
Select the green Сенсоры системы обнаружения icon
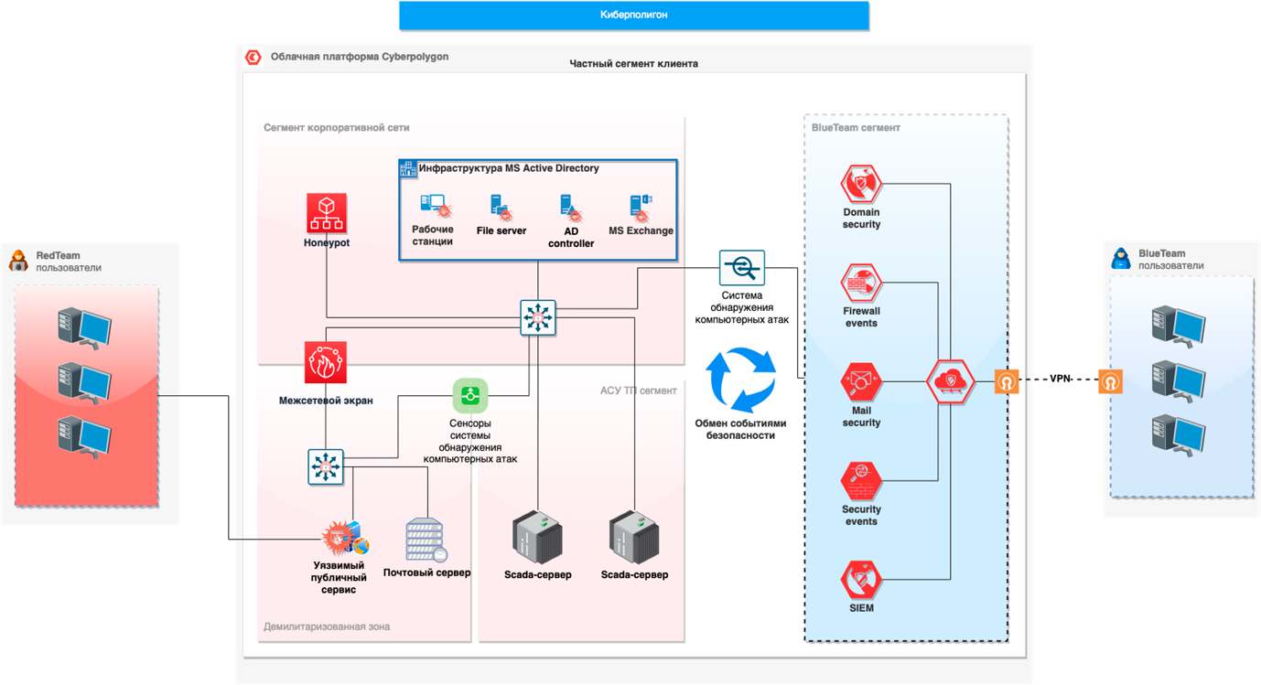pyautogui.click(x=470, y=396)
